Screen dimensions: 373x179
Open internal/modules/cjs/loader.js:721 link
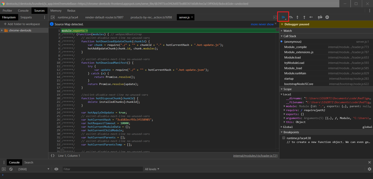pyautogui.click(x=255, y=156)
